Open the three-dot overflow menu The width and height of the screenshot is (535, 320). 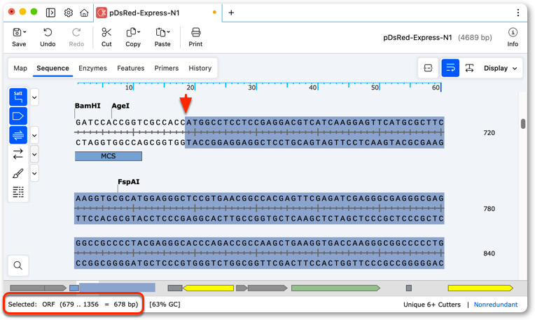click(518, 13)
